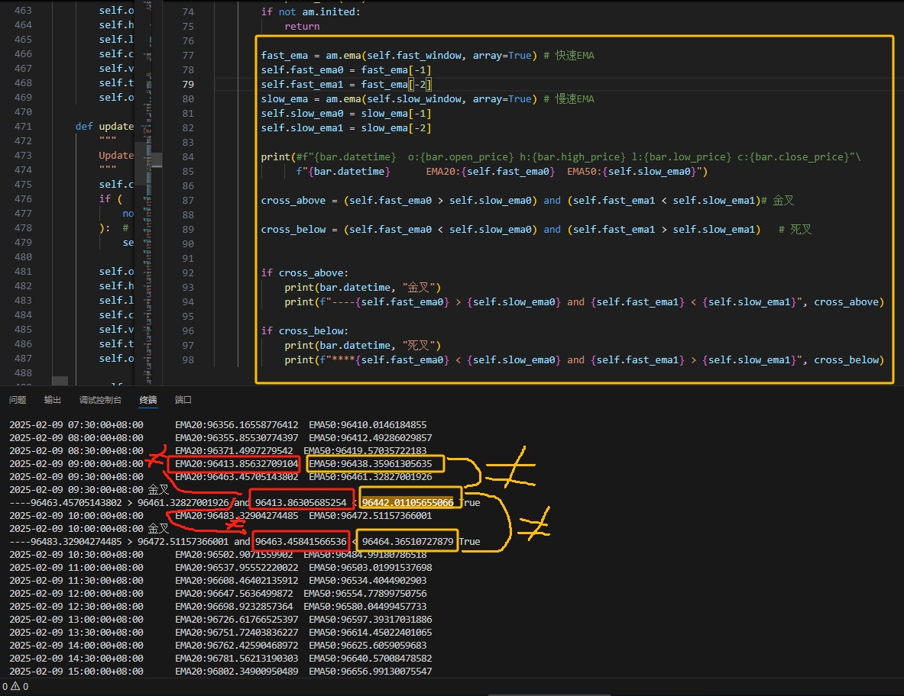Click terminal value 'EMA20:96356.16558776412'
904x696 pixels.
pyautogui.click(x=237, y=425)
